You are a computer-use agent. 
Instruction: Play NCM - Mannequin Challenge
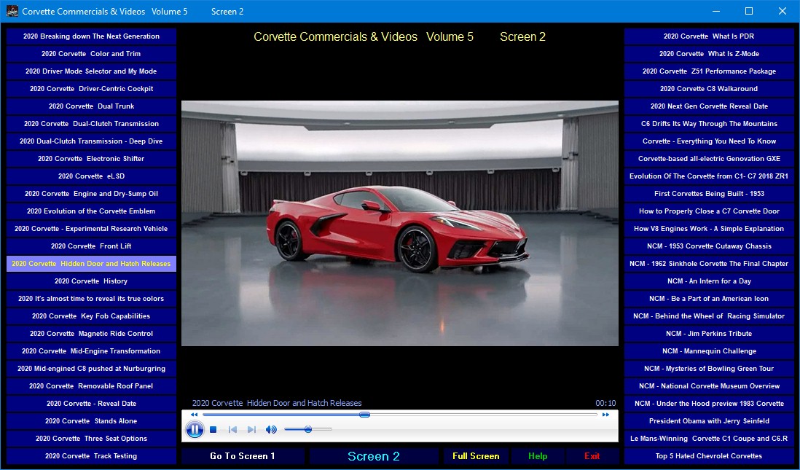click(x=709, y=351)
